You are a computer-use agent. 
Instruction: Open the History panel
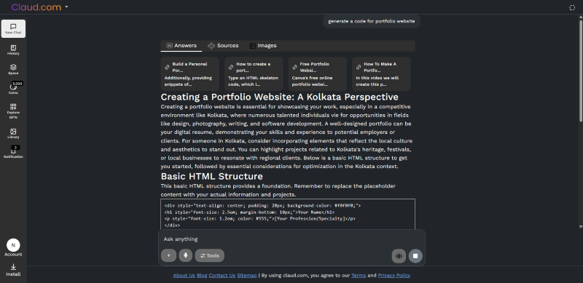13,49
